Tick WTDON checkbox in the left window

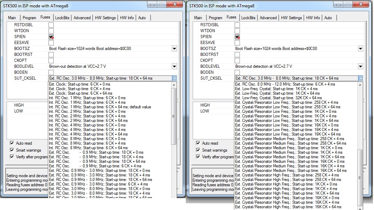click(x=51, y=31)
